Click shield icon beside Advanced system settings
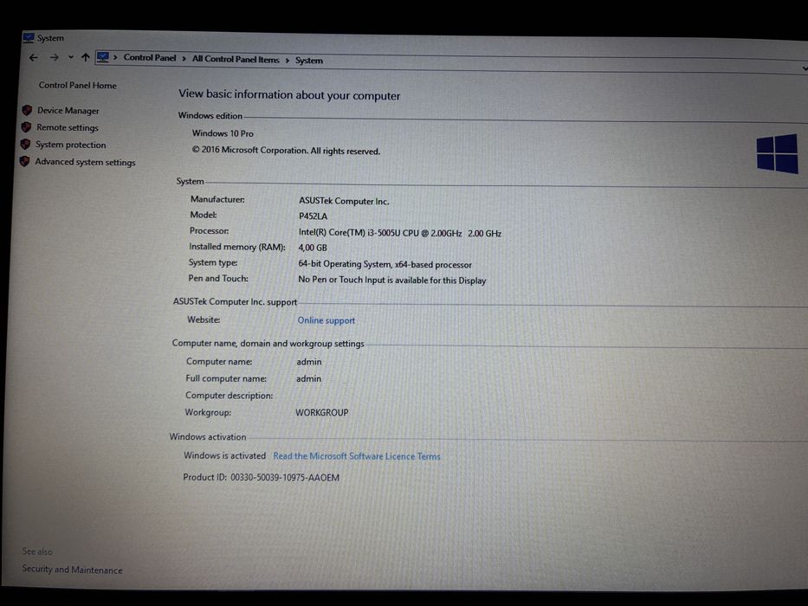Image resolution: width=808 pixels, height=606 pixels. point(24,161)
